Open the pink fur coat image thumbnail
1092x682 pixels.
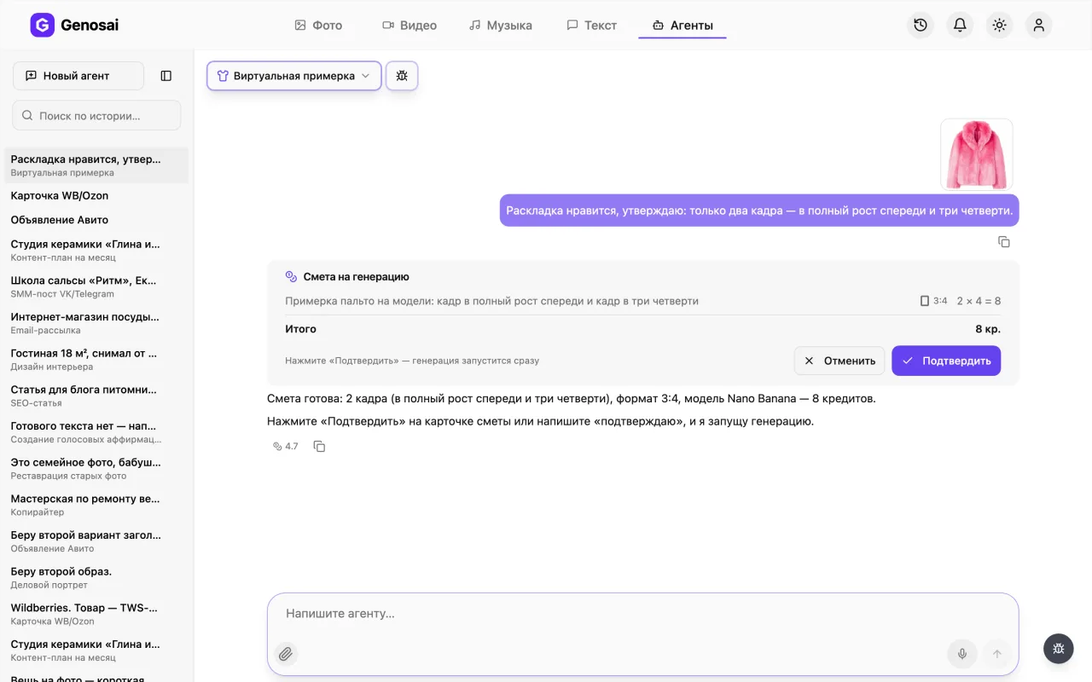(x=977, y=154)
